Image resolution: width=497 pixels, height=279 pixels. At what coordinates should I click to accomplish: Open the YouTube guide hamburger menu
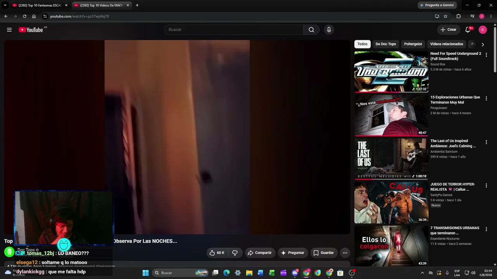tap(9, 30)
